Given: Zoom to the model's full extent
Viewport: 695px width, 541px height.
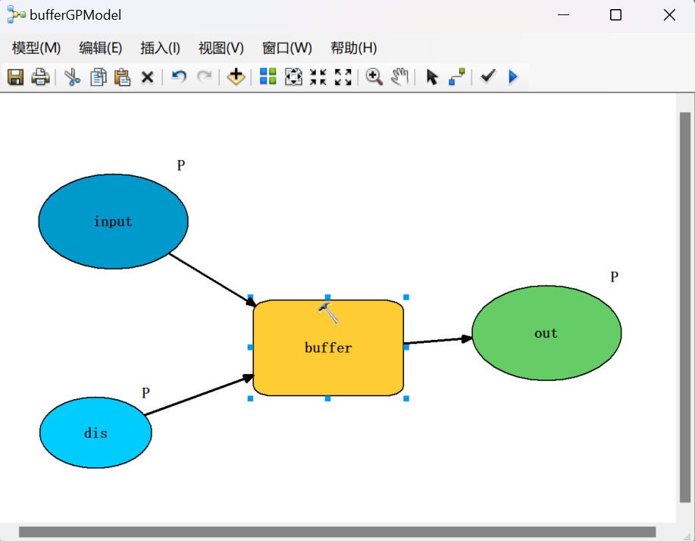Looking at the screenshot, I should [293, 77].
